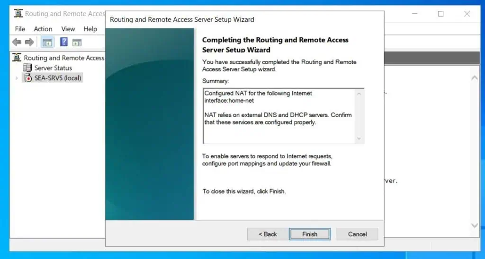Close the Routing and Remote Access window
This screenshot has height=259, width=485.
tap(467, 14)
